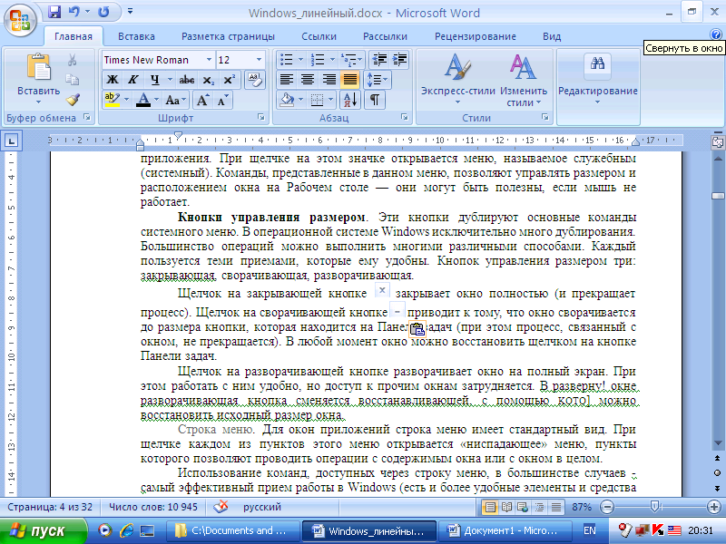The width and height of the screenshot is (726, 544).
Task: Show paragraph marks with the ¶ icon
Action: click(x=375, y=100)
